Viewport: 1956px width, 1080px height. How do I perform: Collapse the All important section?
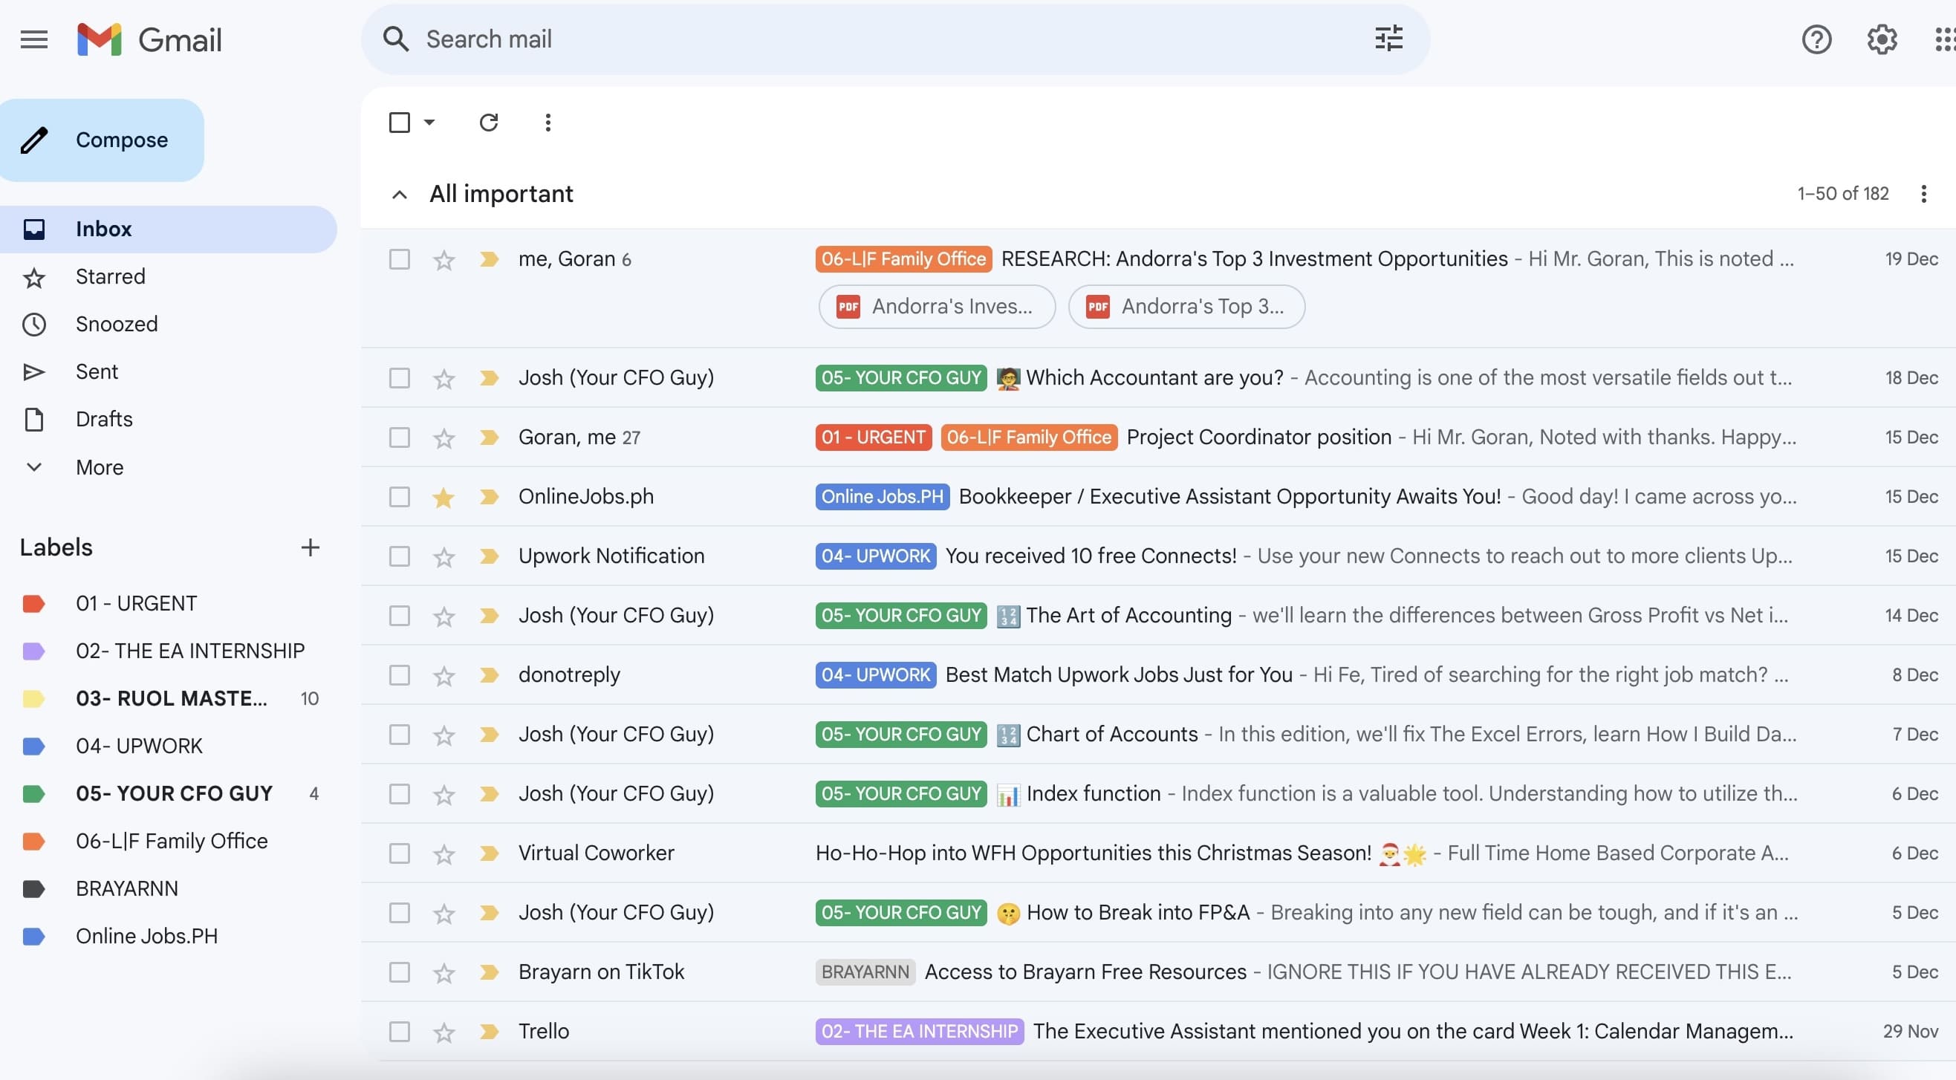pyautogui.click(x=400, y=195)
